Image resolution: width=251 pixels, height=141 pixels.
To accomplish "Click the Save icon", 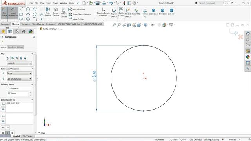I will tap(97, 3).
